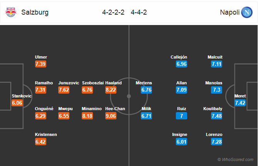258x166 pixels.
Task: Click the WhoScored.com watermark
Action: 236,159
